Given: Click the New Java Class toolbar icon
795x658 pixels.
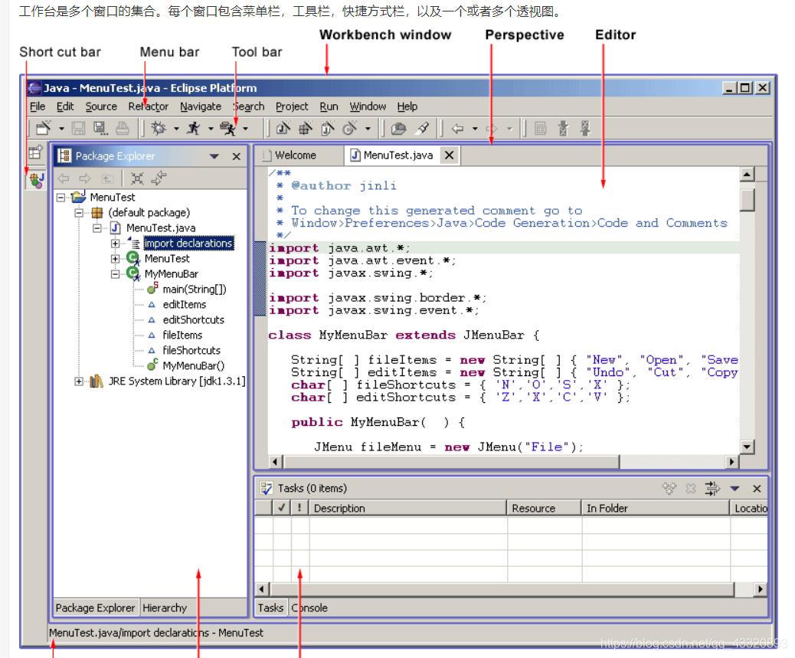Looking at the screenshot, I should click(x=350, y=128).
